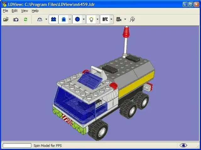Toggle primitive substitution blue sphere button
Viewport: 201px width, 150px height.
pyautogui.click(x=77, y=19)
